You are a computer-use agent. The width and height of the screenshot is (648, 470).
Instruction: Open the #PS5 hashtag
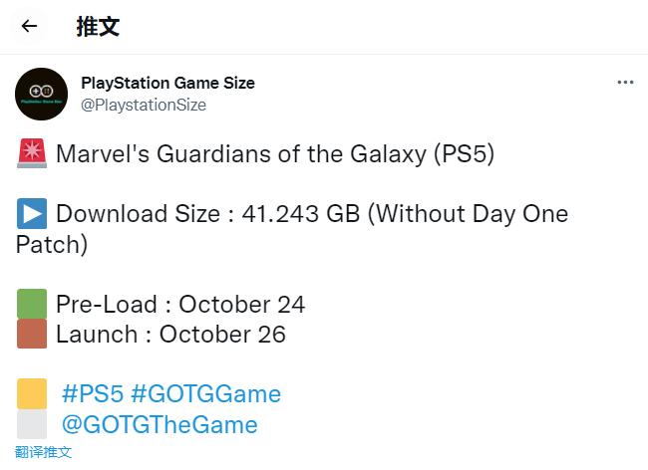92,394
